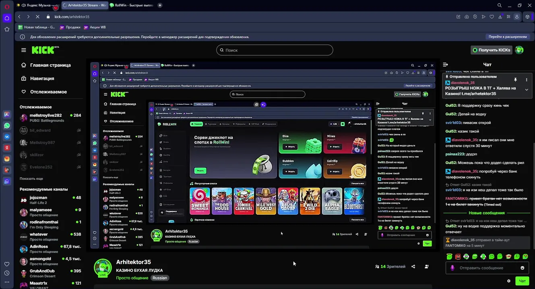Open VK in Opera sidebar
This screenshot has width=535, height=289.
(x=7, y=136)
